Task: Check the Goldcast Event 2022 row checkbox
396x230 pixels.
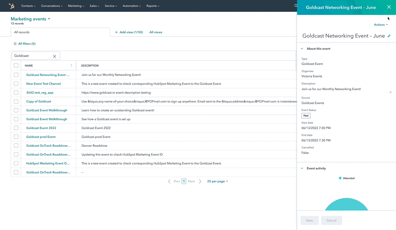Action: click(16, 128)
